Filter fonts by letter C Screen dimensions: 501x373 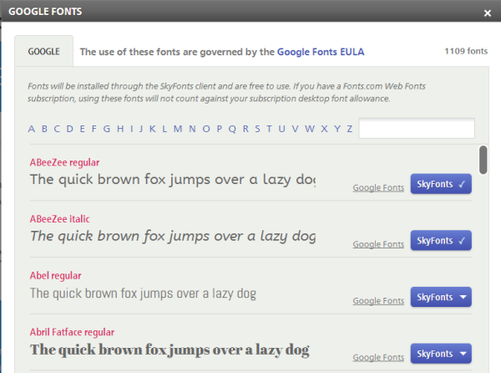point(57,129)
